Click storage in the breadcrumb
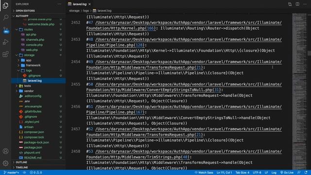Viewport: 311px width, 175px height. coord(74,11)
